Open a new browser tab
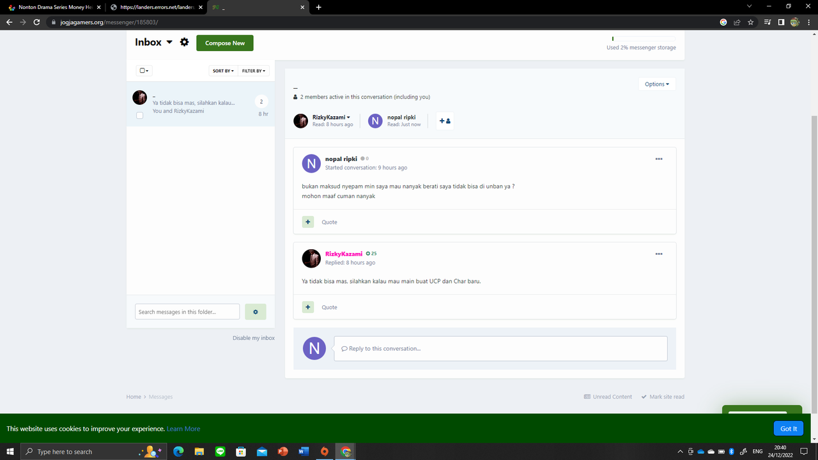 tap(318, 7)
